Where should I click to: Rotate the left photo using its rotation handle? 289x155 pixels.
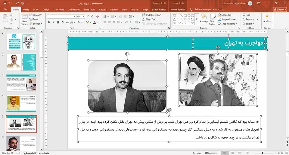127,54
